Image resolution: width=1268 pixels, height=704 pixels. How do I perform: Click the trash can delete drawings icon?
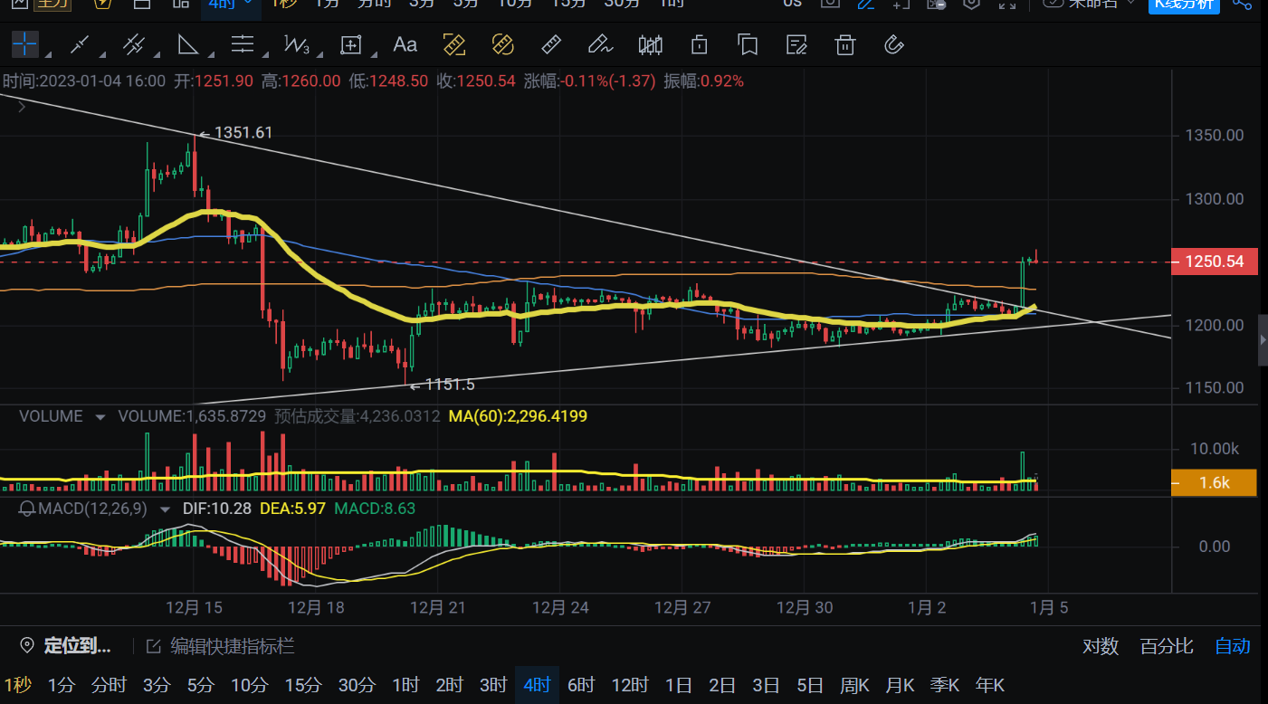(x=844, y=44)
